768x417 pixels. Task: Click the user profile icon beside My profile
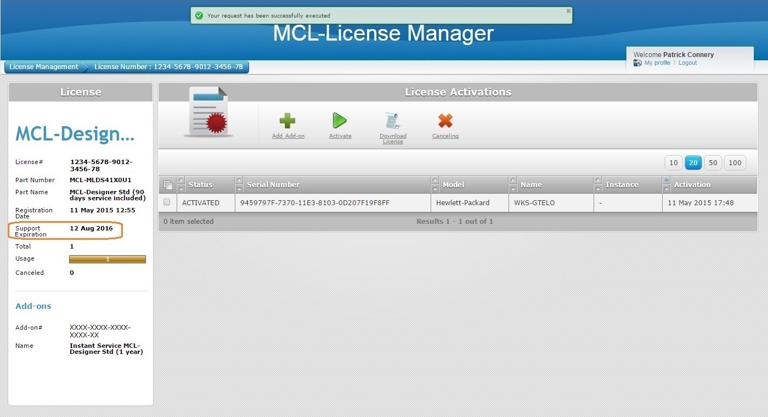point(637,63)
